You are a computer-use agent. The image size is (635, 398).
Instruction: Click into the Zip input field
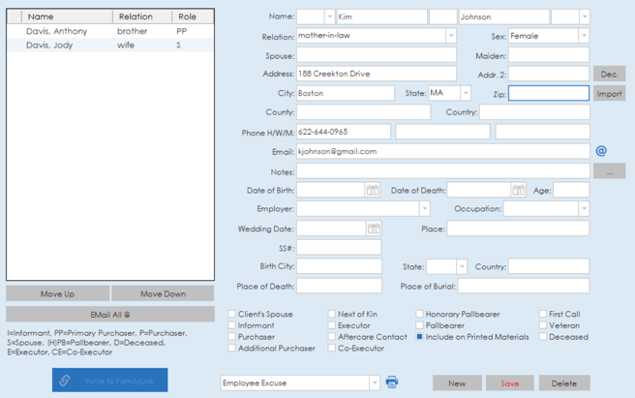point(548,94)
